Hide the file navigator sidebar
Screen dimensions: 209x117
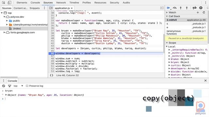coord(51,8)
